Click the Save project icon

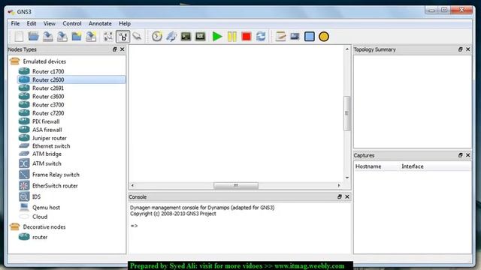pos(48,37)
